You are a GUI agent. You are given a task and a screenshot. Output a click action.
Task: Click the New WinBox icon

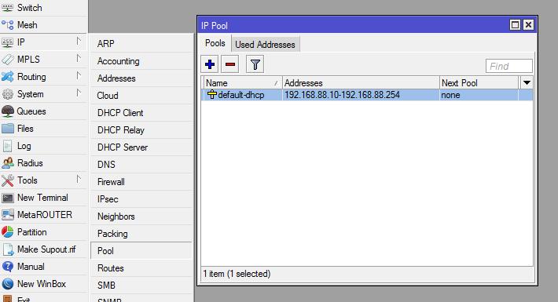click(x=8, y=284)
